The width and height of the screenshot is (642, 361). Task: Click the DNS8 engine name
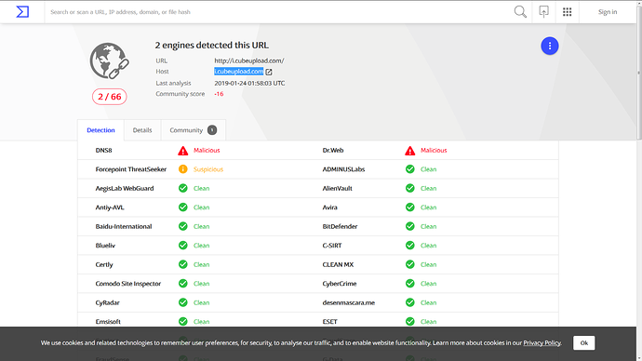103,150
